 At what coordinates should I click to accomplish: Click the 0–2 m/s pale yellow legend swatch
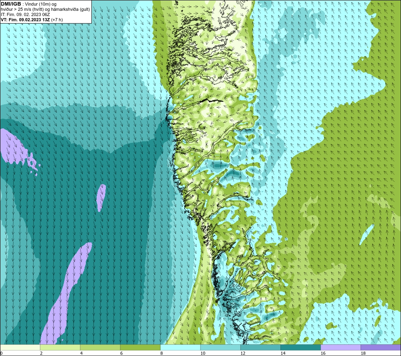click(20, 348)
